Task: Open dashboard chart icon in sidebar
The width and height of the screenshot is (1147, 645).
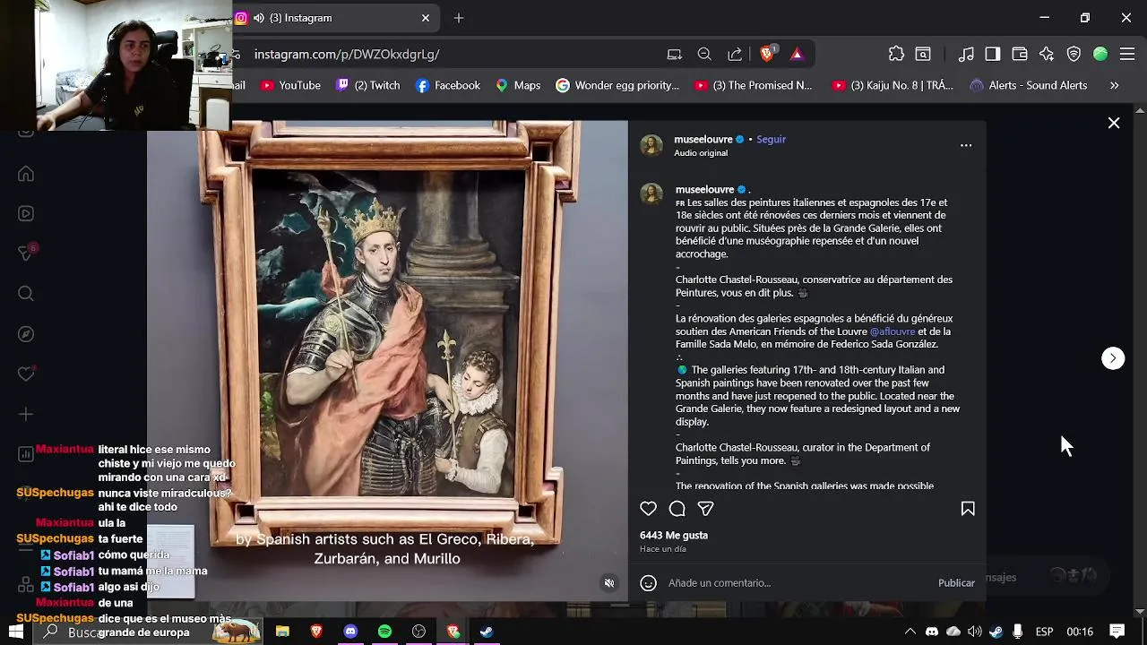Action: tap(26, 454)
